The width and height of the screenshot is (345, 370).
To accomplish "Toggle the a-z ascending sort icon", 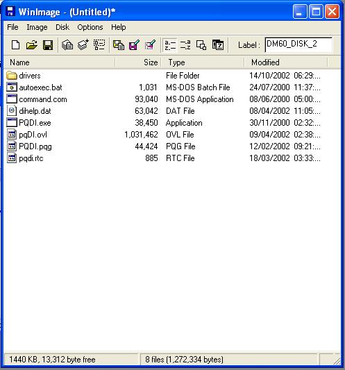I will tap(170, 45).
